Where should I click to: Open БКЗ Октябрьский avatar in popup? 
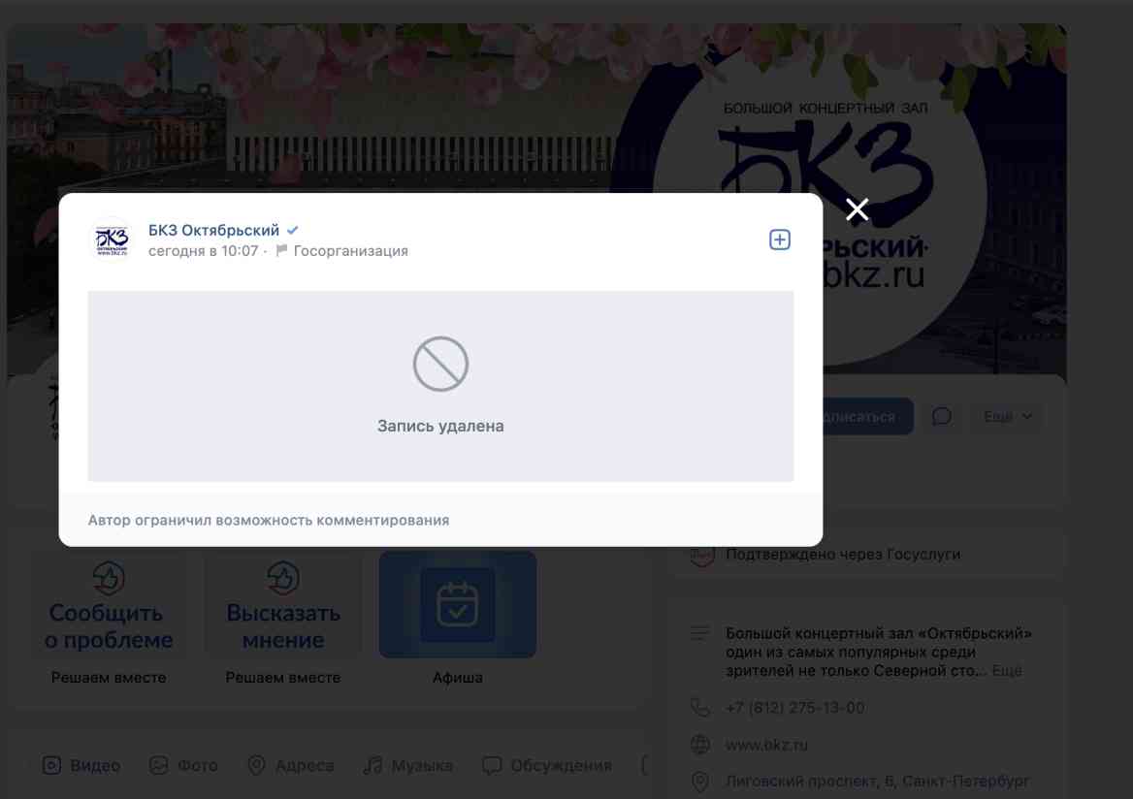[112, 240]
